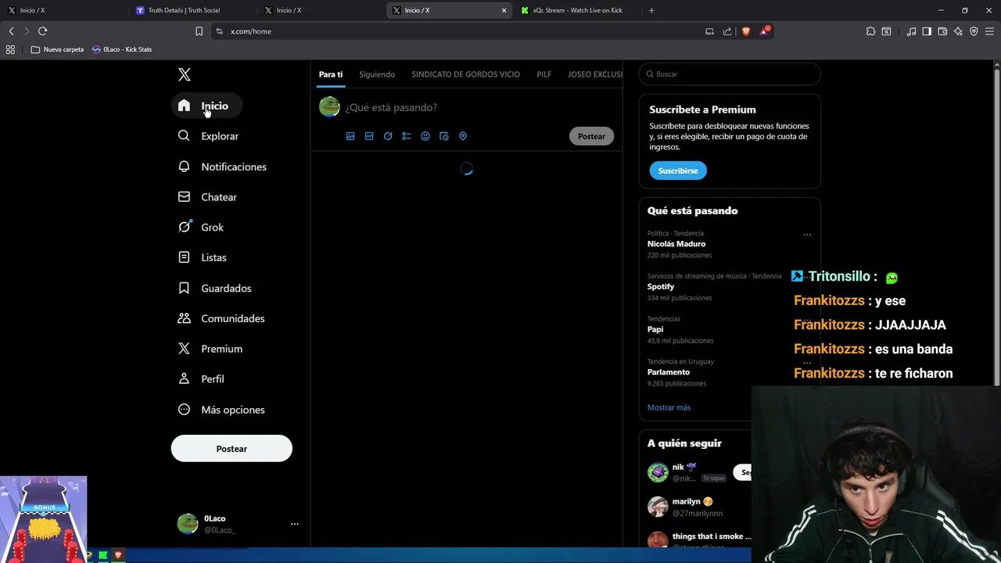
Task: Tag a location in the post
Action: click(463, 136)
